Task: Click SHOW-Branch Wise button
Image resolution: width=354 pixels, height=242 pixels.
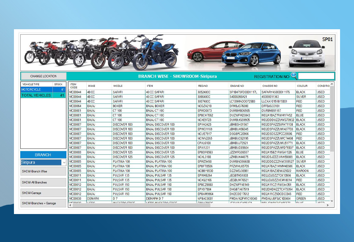Action: [43, 172]
